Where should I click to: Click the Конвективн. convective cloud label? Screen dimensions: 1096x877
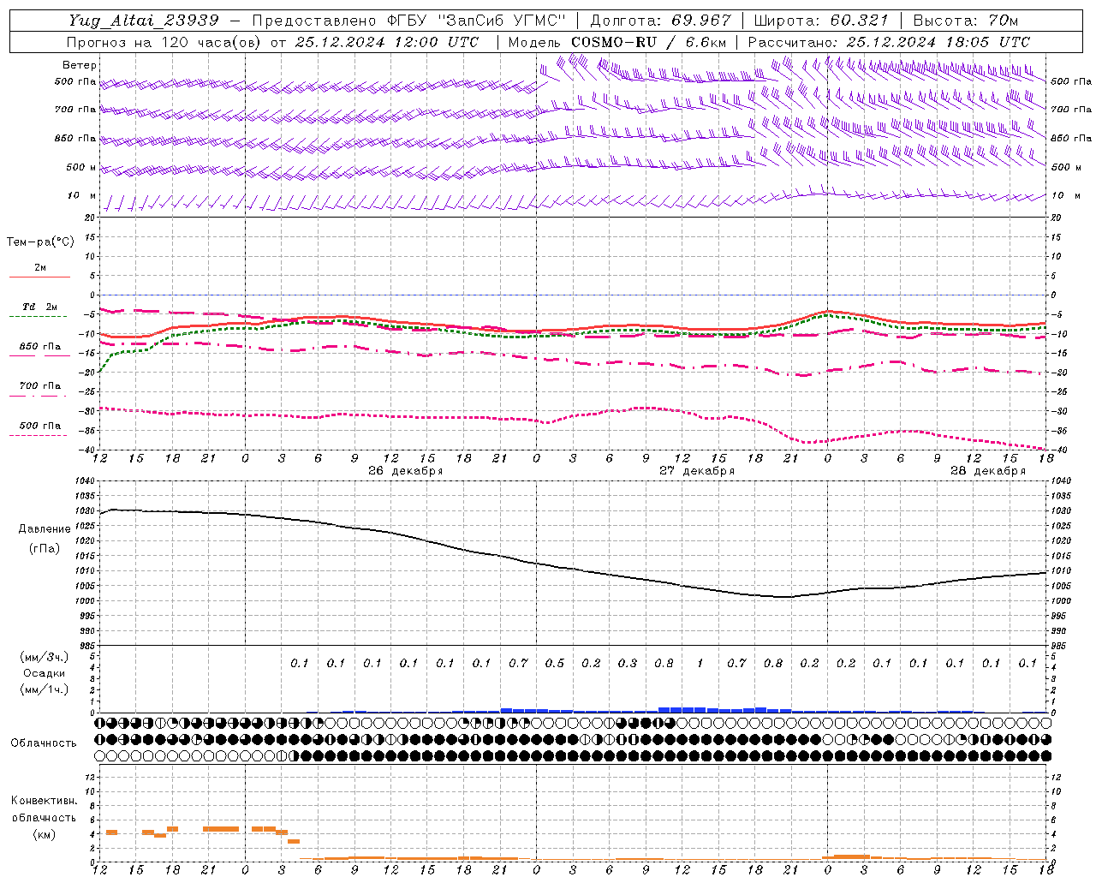(44, 801)
